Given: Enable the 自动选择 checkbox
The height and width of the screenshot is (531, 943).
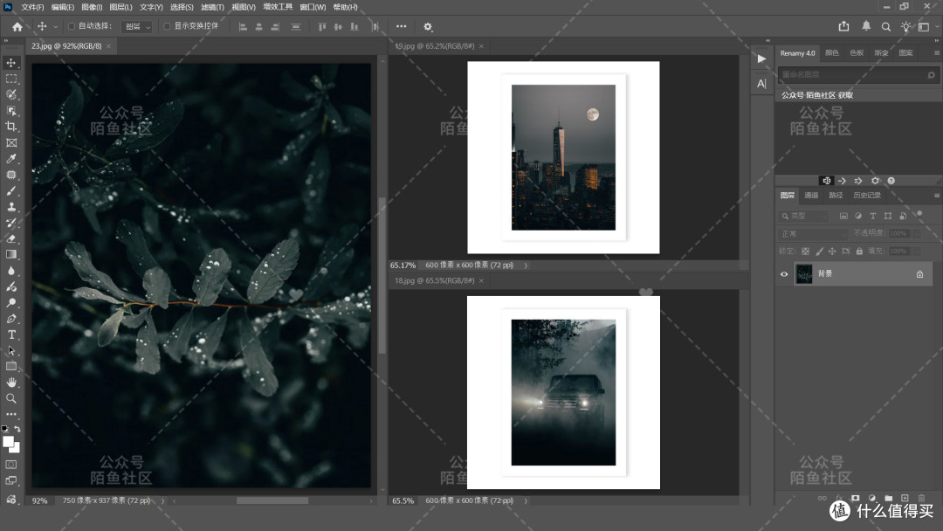Looking at the screenshot, I should point(72,26).
